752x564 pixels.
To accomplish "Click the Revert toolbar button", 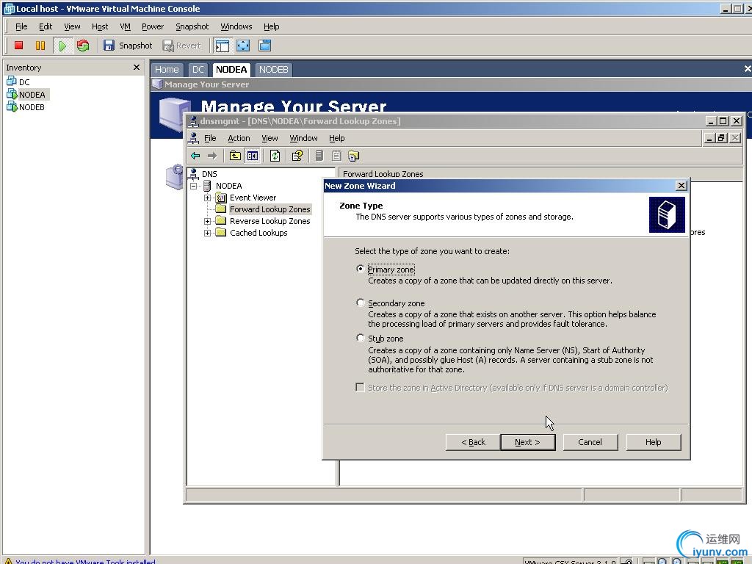I will (x=182, y=46).
